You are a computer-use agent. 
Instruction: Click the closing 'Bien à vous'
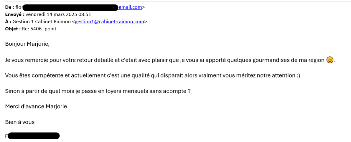pos(20,122)
